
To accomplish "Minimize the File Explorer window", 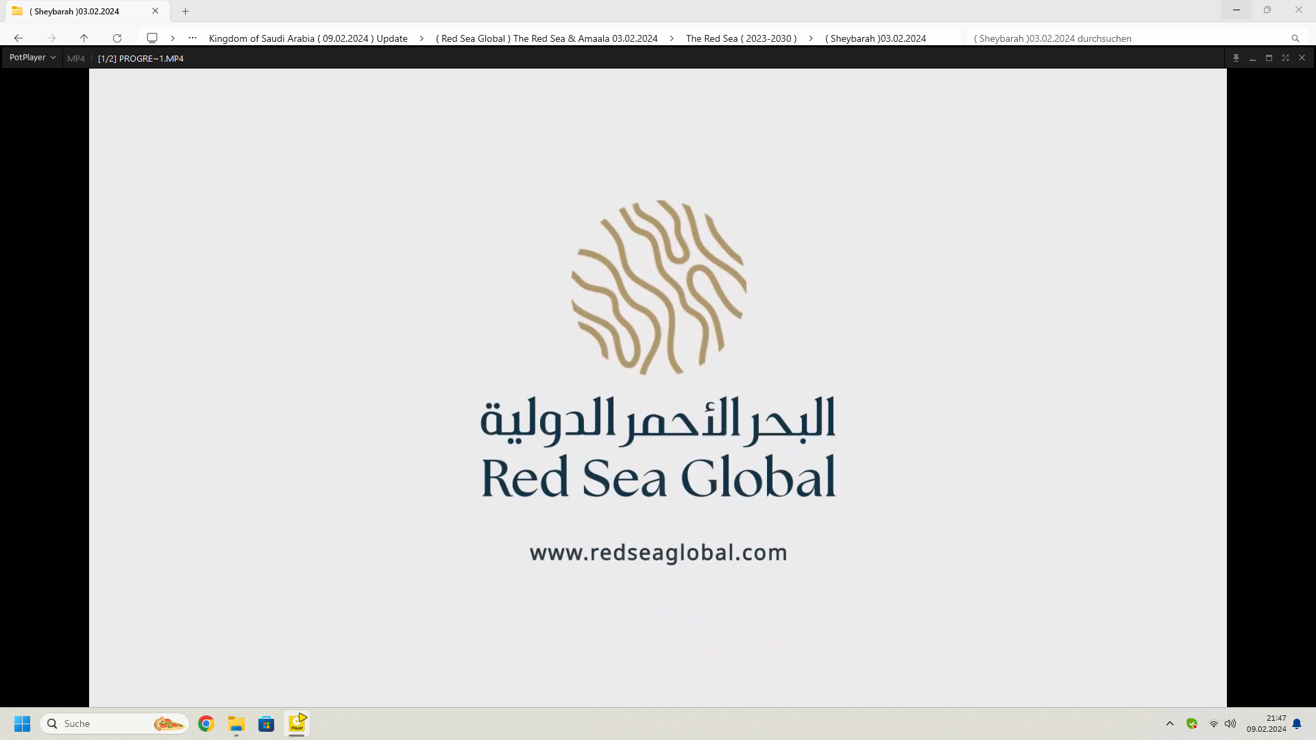I will [x=1236, y=10].
